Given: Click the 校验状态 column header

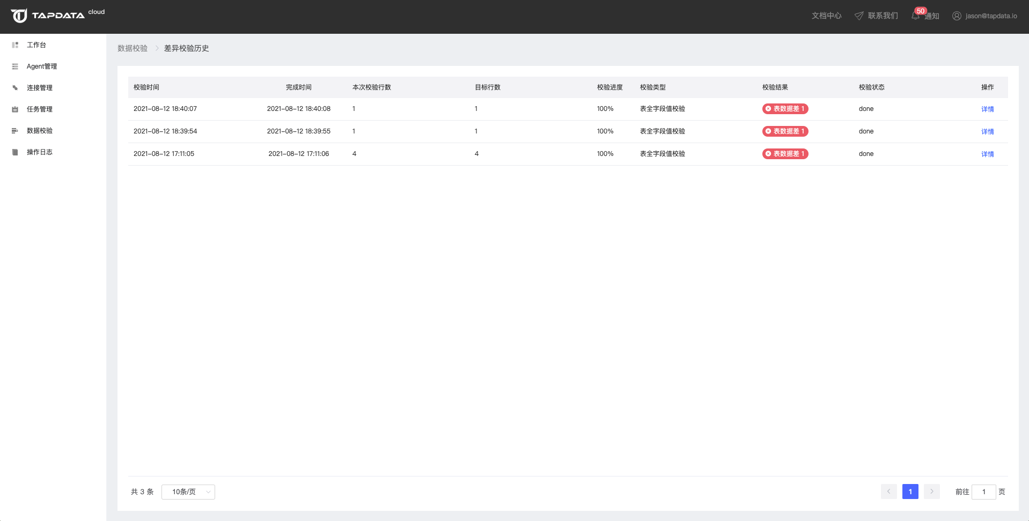Looking at the screenshot, I should click(x=872, y=87).
